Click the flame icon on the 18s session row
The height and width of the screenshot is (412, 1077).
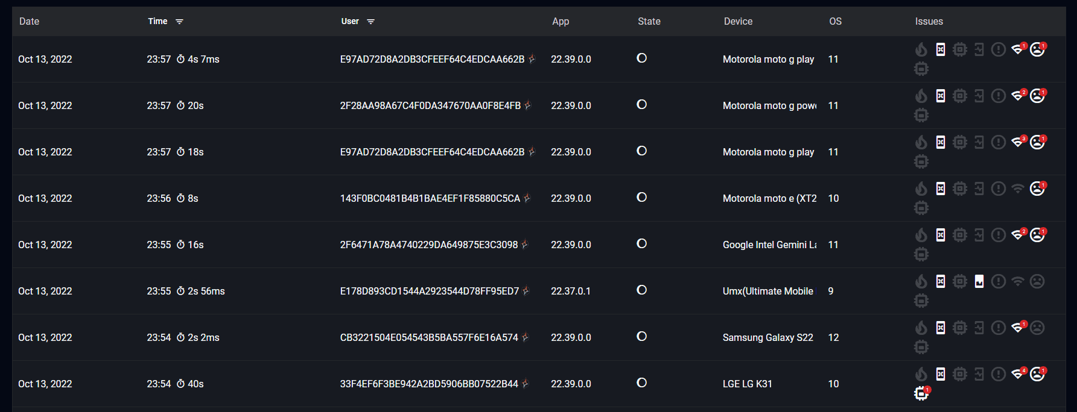tap(921, 142)
